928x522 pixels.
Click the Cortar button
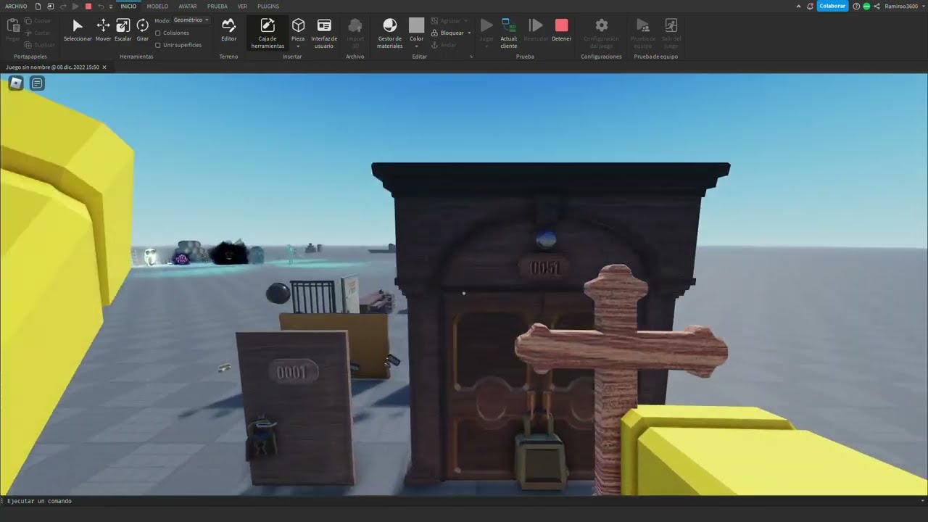click(x=38, y=33)
